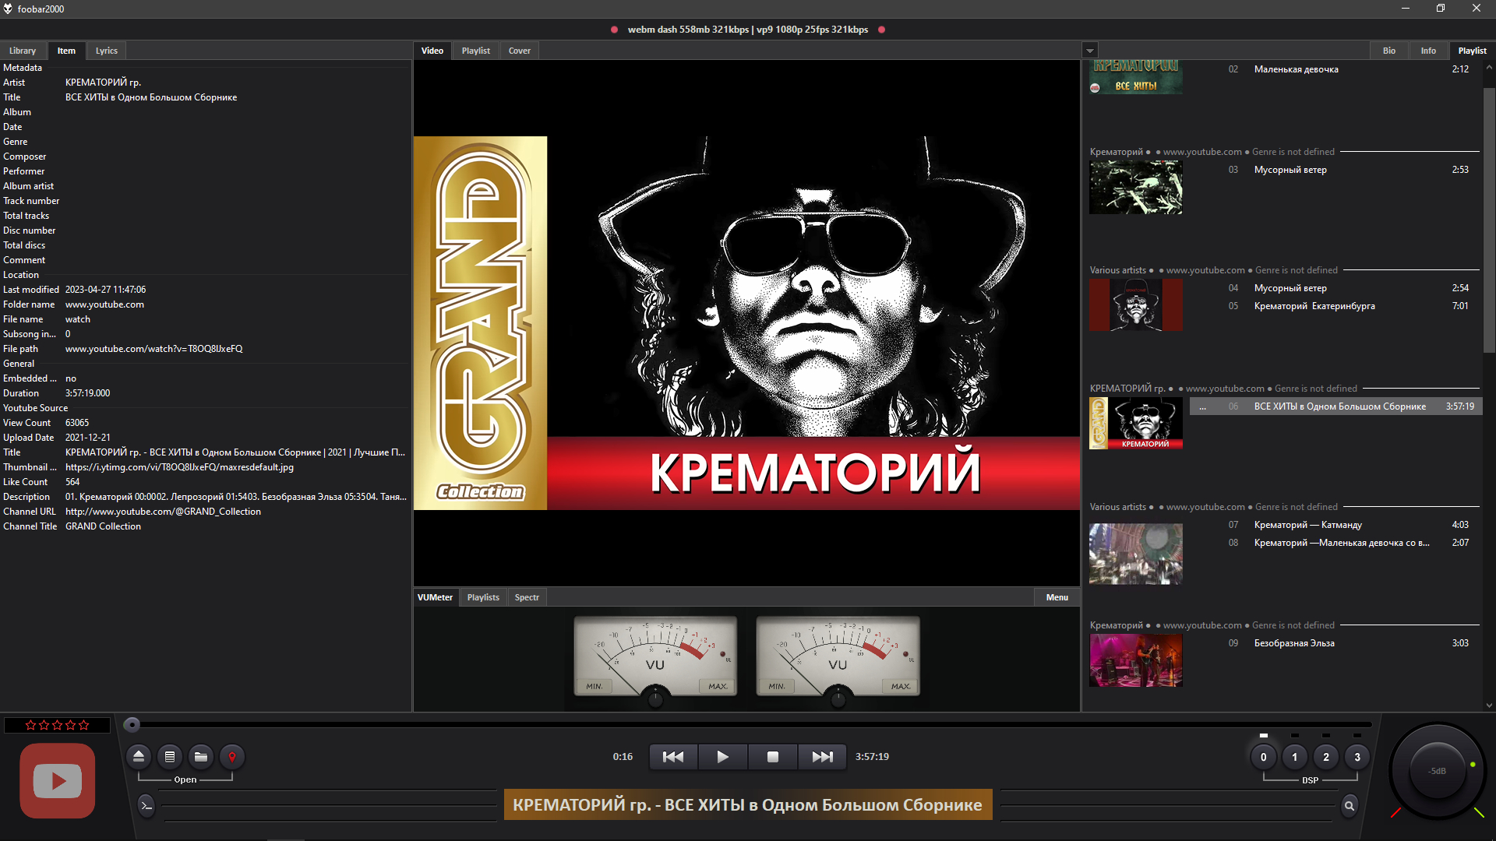The height and width of the screenshot is (841, 1496).
Task: Open the Menu button in VUMeter panel
Action: click(1057, 597)
